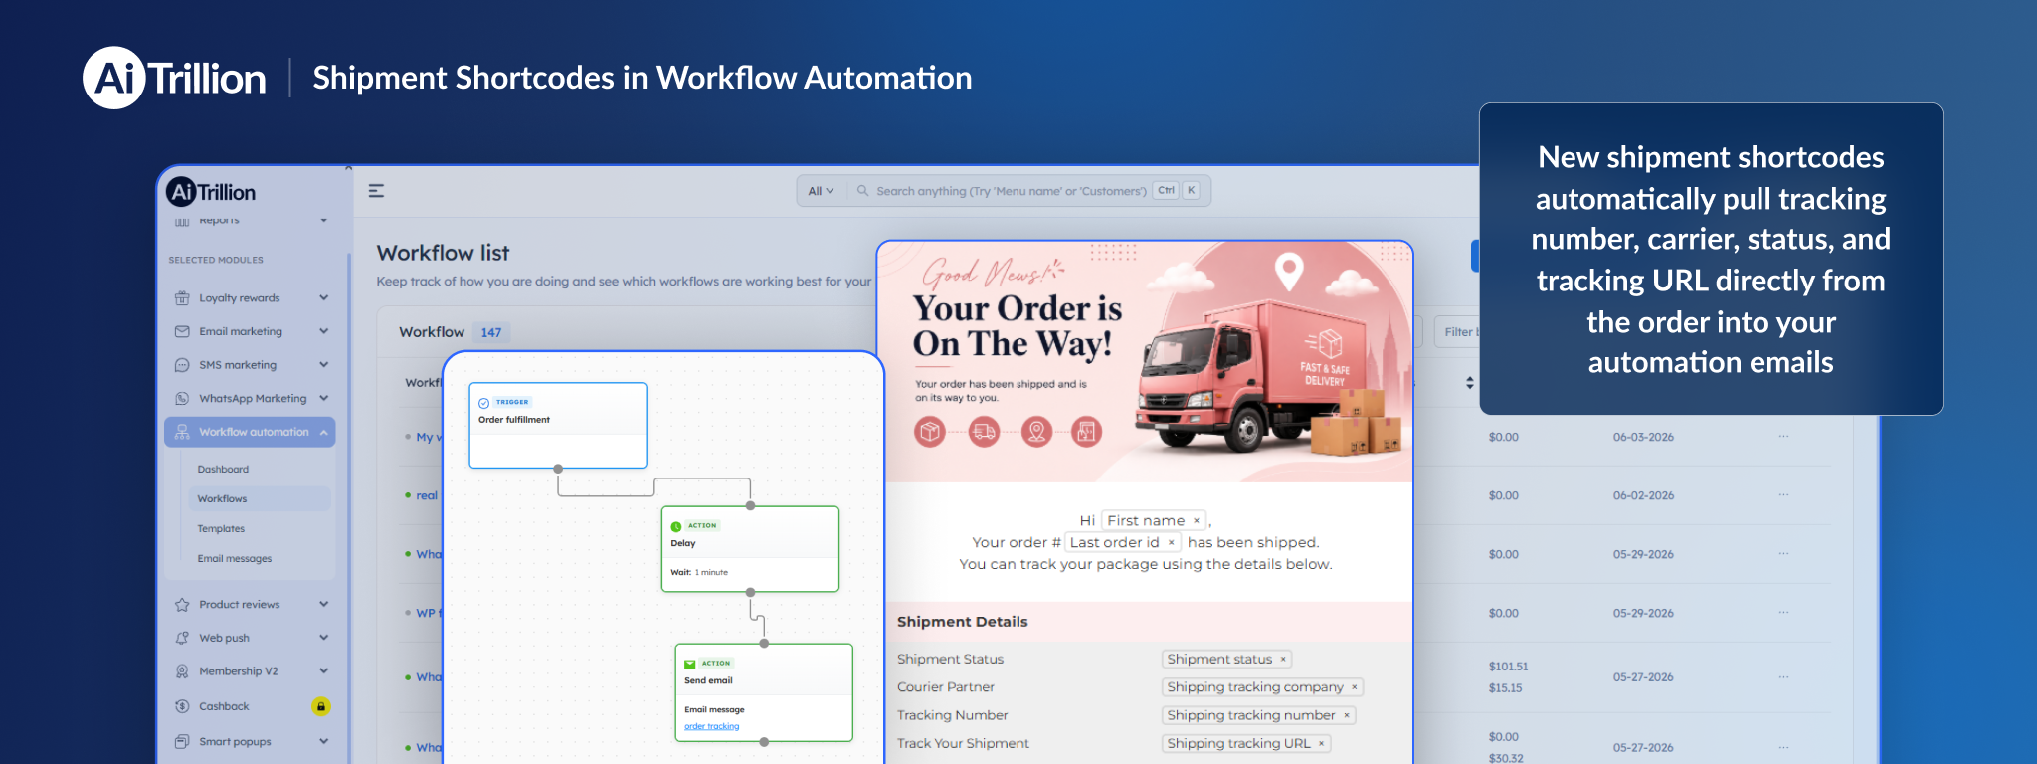Click the AiTrillion logo in the sidebar

(x=211, y=192)
